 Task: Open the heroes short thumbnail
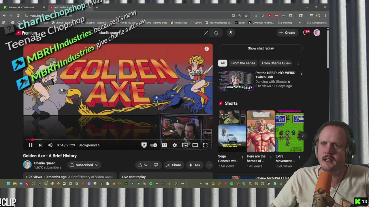pyautogui.click(x=261, y=131)
